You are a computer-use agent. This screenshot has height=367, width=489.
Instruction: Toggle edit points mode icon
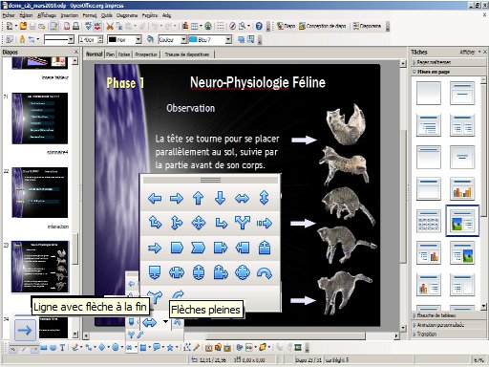pos(187,347)
